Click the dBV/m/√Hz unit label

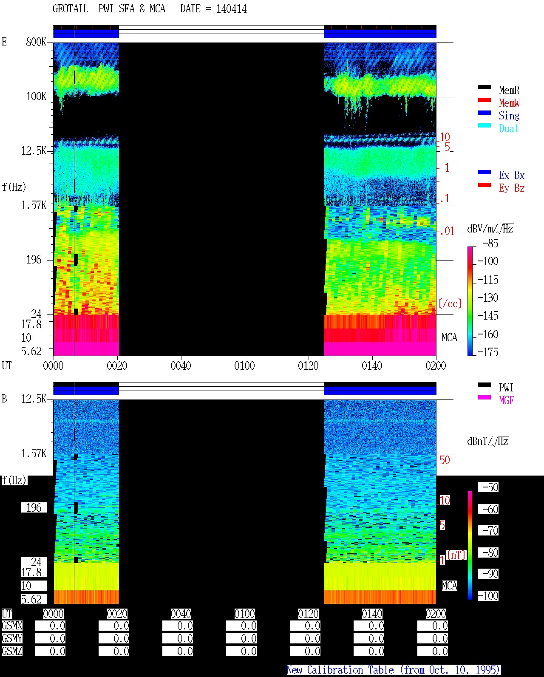coord(490,229)
